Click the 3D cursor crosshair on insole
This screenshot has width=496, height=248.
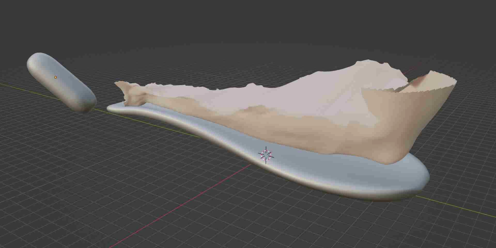[x=266, y=155]
